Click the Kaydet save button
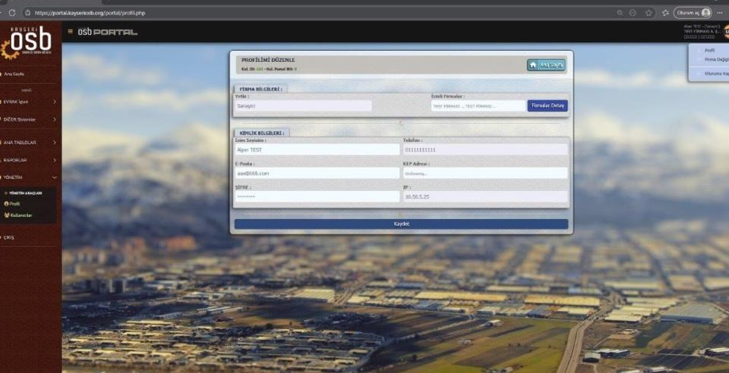The image size is (729, 373). pos(401,224)
